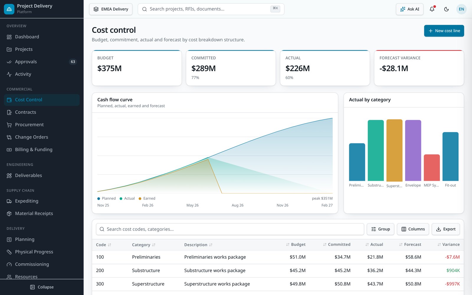The height and width of the screenshot is (295, 472).
Task: Click the red MEP Systems bar
Action: 432,168
